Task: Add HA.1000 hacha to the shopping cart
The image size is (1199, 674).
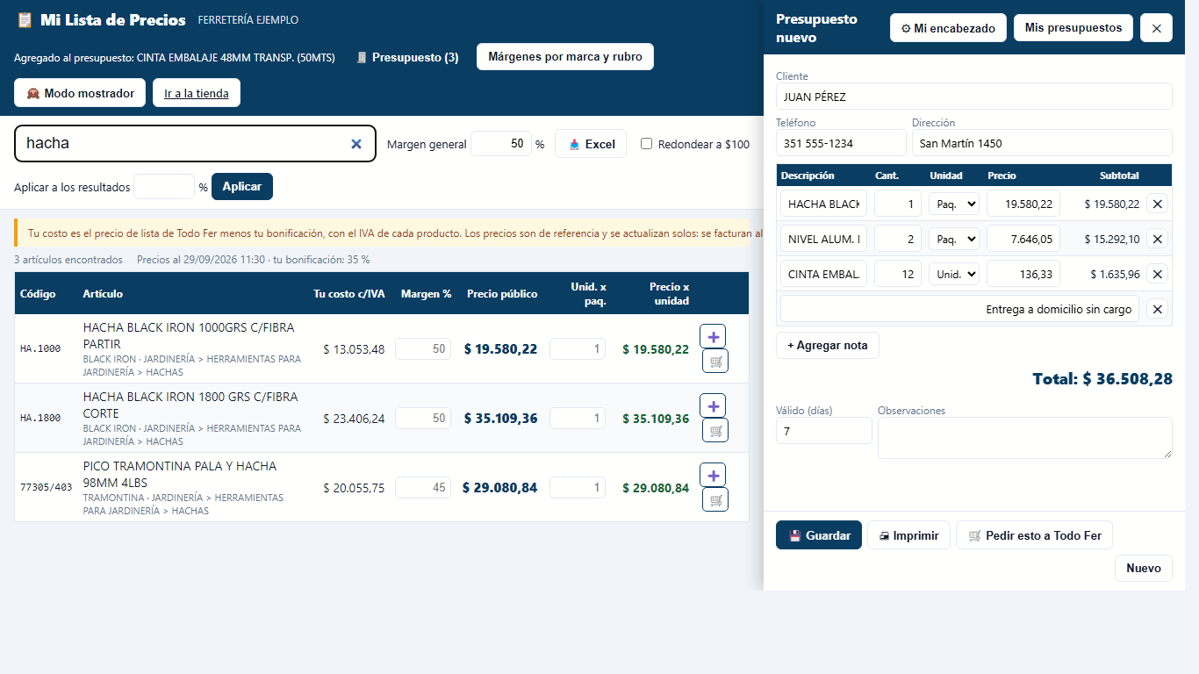Action: 715,361
